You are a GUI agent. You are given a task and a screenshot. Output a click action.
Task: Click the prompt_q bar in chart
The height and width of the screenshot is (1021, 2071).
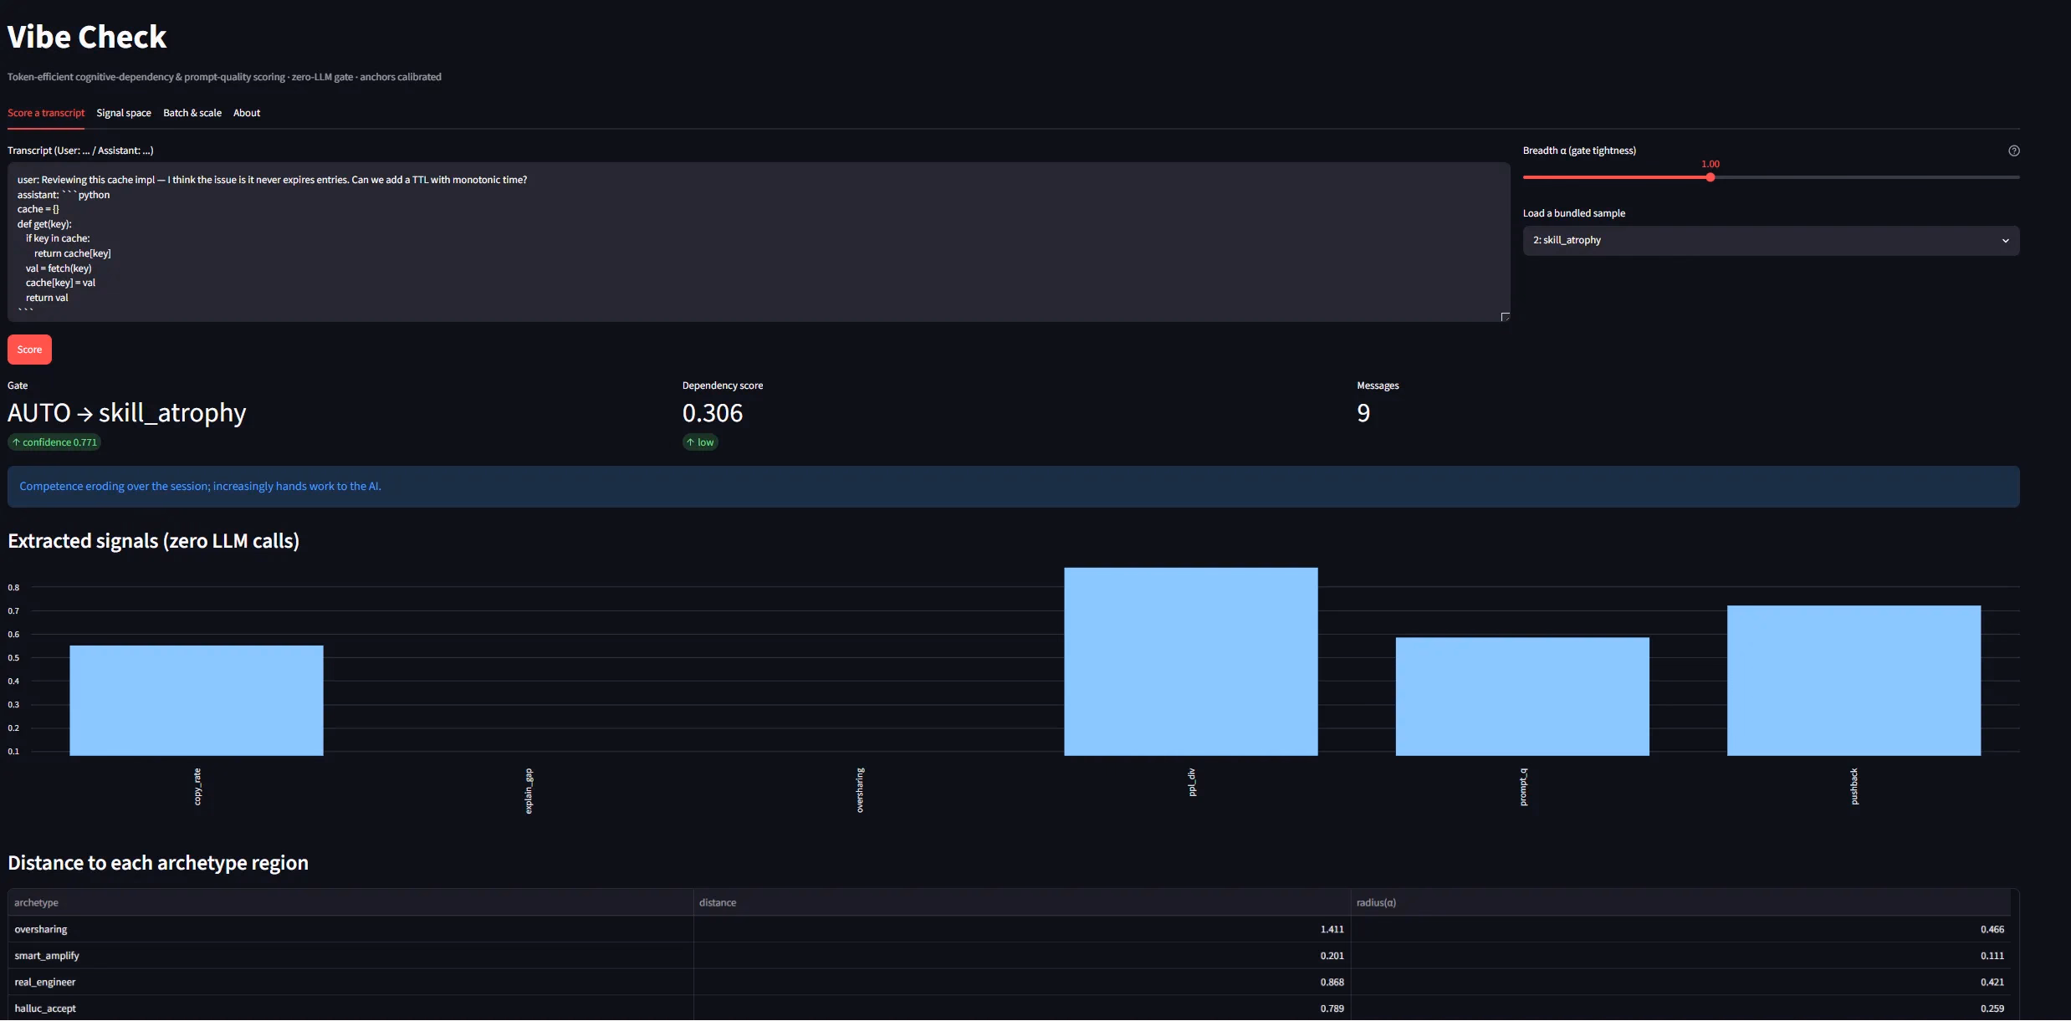coord(1522,697)
